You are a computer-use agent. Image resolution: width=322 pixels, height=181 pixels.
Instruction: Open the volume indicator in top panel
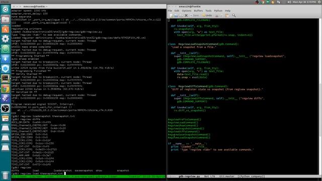pos(289,2)
